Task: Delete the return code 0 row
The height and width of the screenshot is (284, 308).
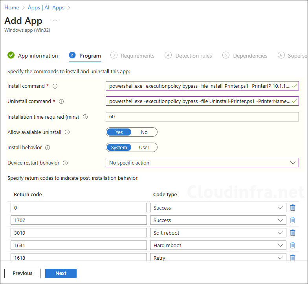Action: [293, 208]
